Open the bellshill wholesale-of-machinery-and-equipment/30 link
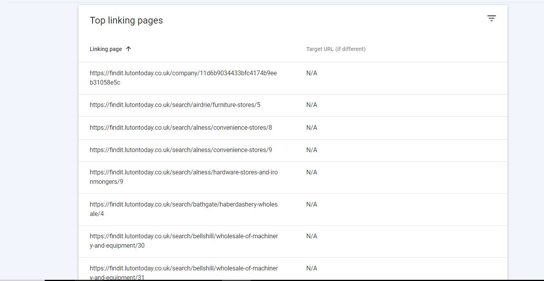The image size is (544, 281). click(184, 241)
